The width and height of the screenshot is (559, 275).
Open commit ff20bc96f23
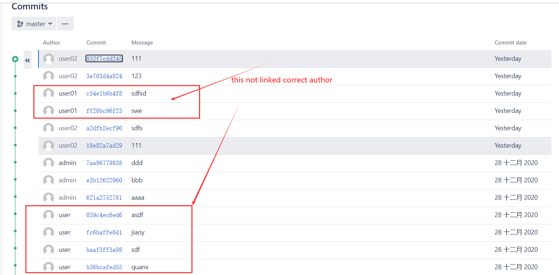[104, 111]
